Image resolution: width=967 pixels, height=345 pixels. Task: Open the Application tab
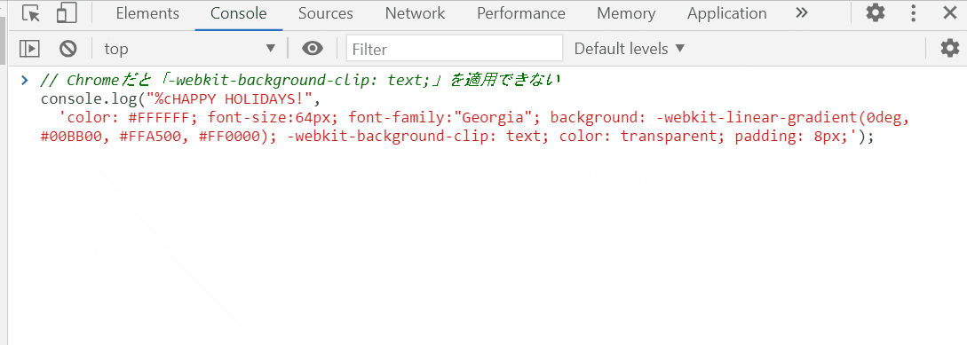[727, 13]
